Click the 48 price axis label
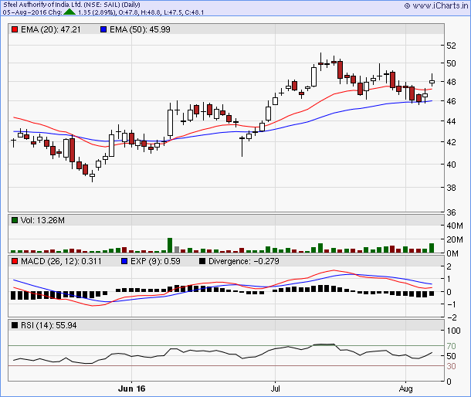Viewport: 471px width, 397px height. point(451,82)
